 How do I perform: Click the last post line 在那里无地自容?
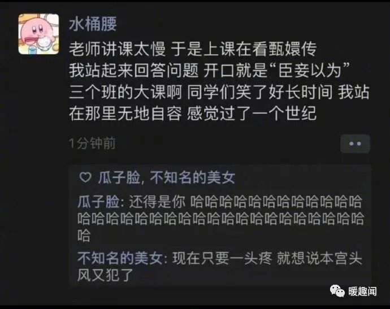coord(193,114)
